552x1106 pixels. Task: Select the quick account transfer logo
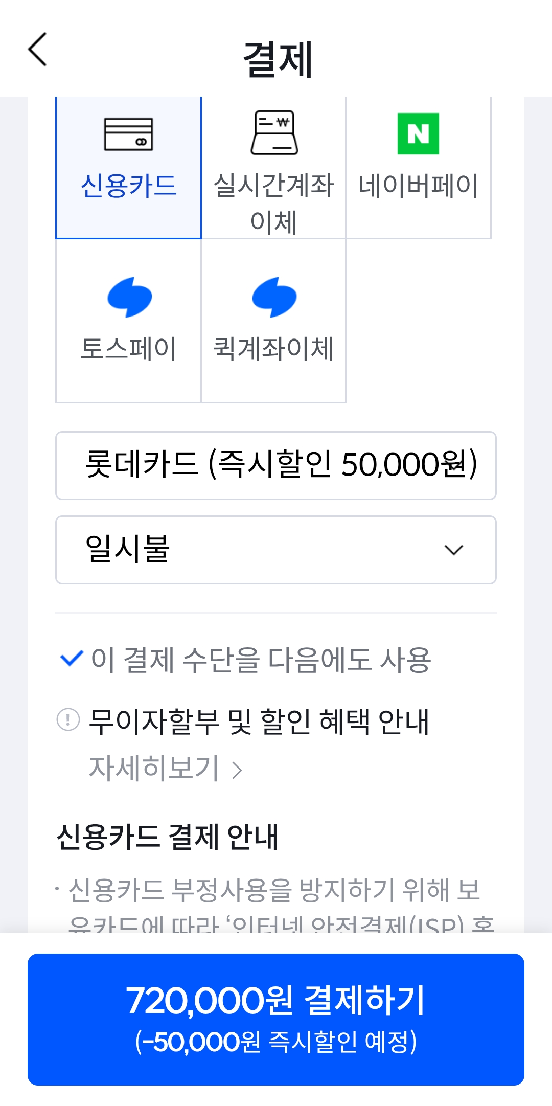coord(274,297)
